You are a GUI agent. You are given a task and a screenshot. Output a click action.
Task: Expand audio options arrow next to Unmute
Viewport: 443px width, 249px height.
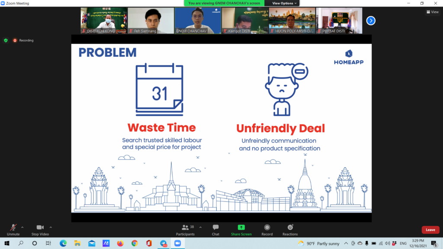click(x=22, y=227)
